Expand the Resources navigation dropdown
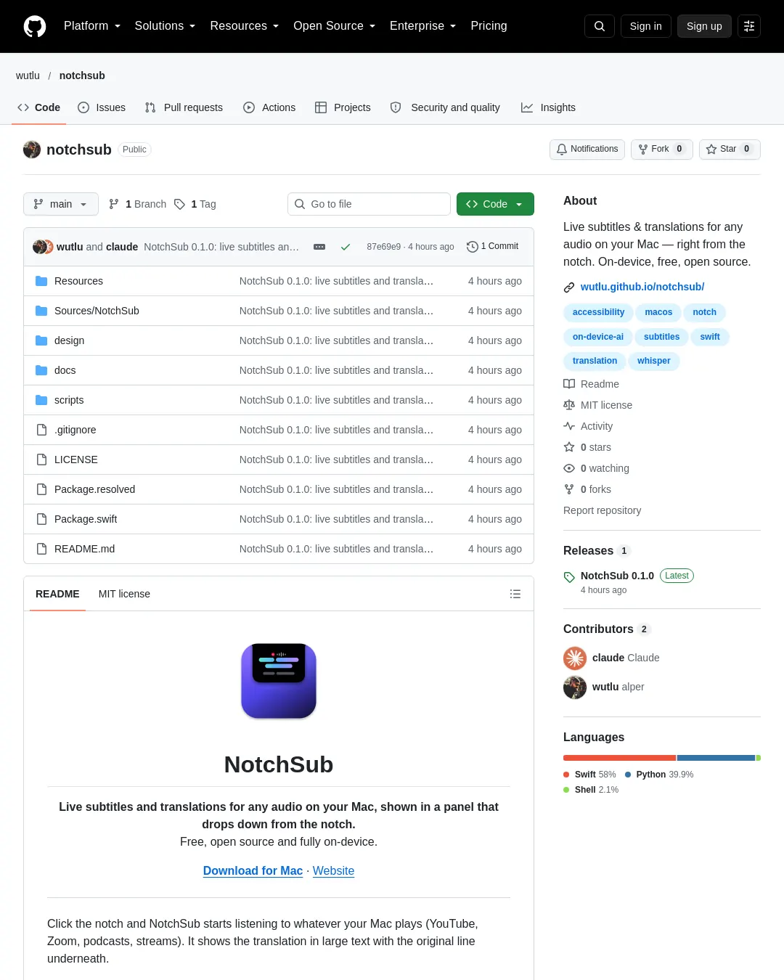 [245, 26]
